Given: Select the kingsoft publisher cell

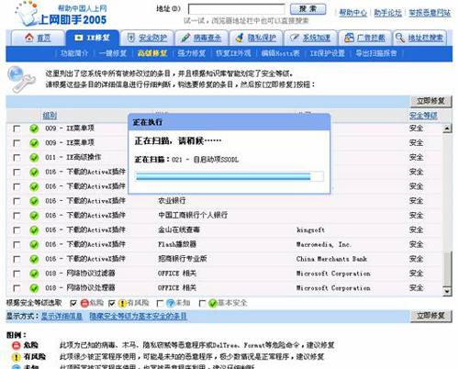Looking at the screenshot, I should point(310,230).
